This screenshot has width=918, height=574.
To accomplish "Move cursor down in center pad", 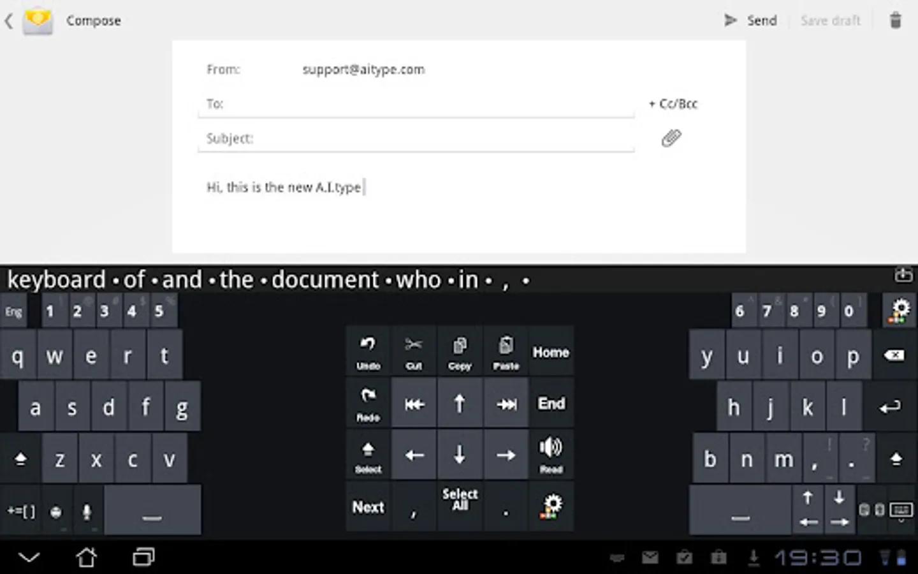I will 460,455.
